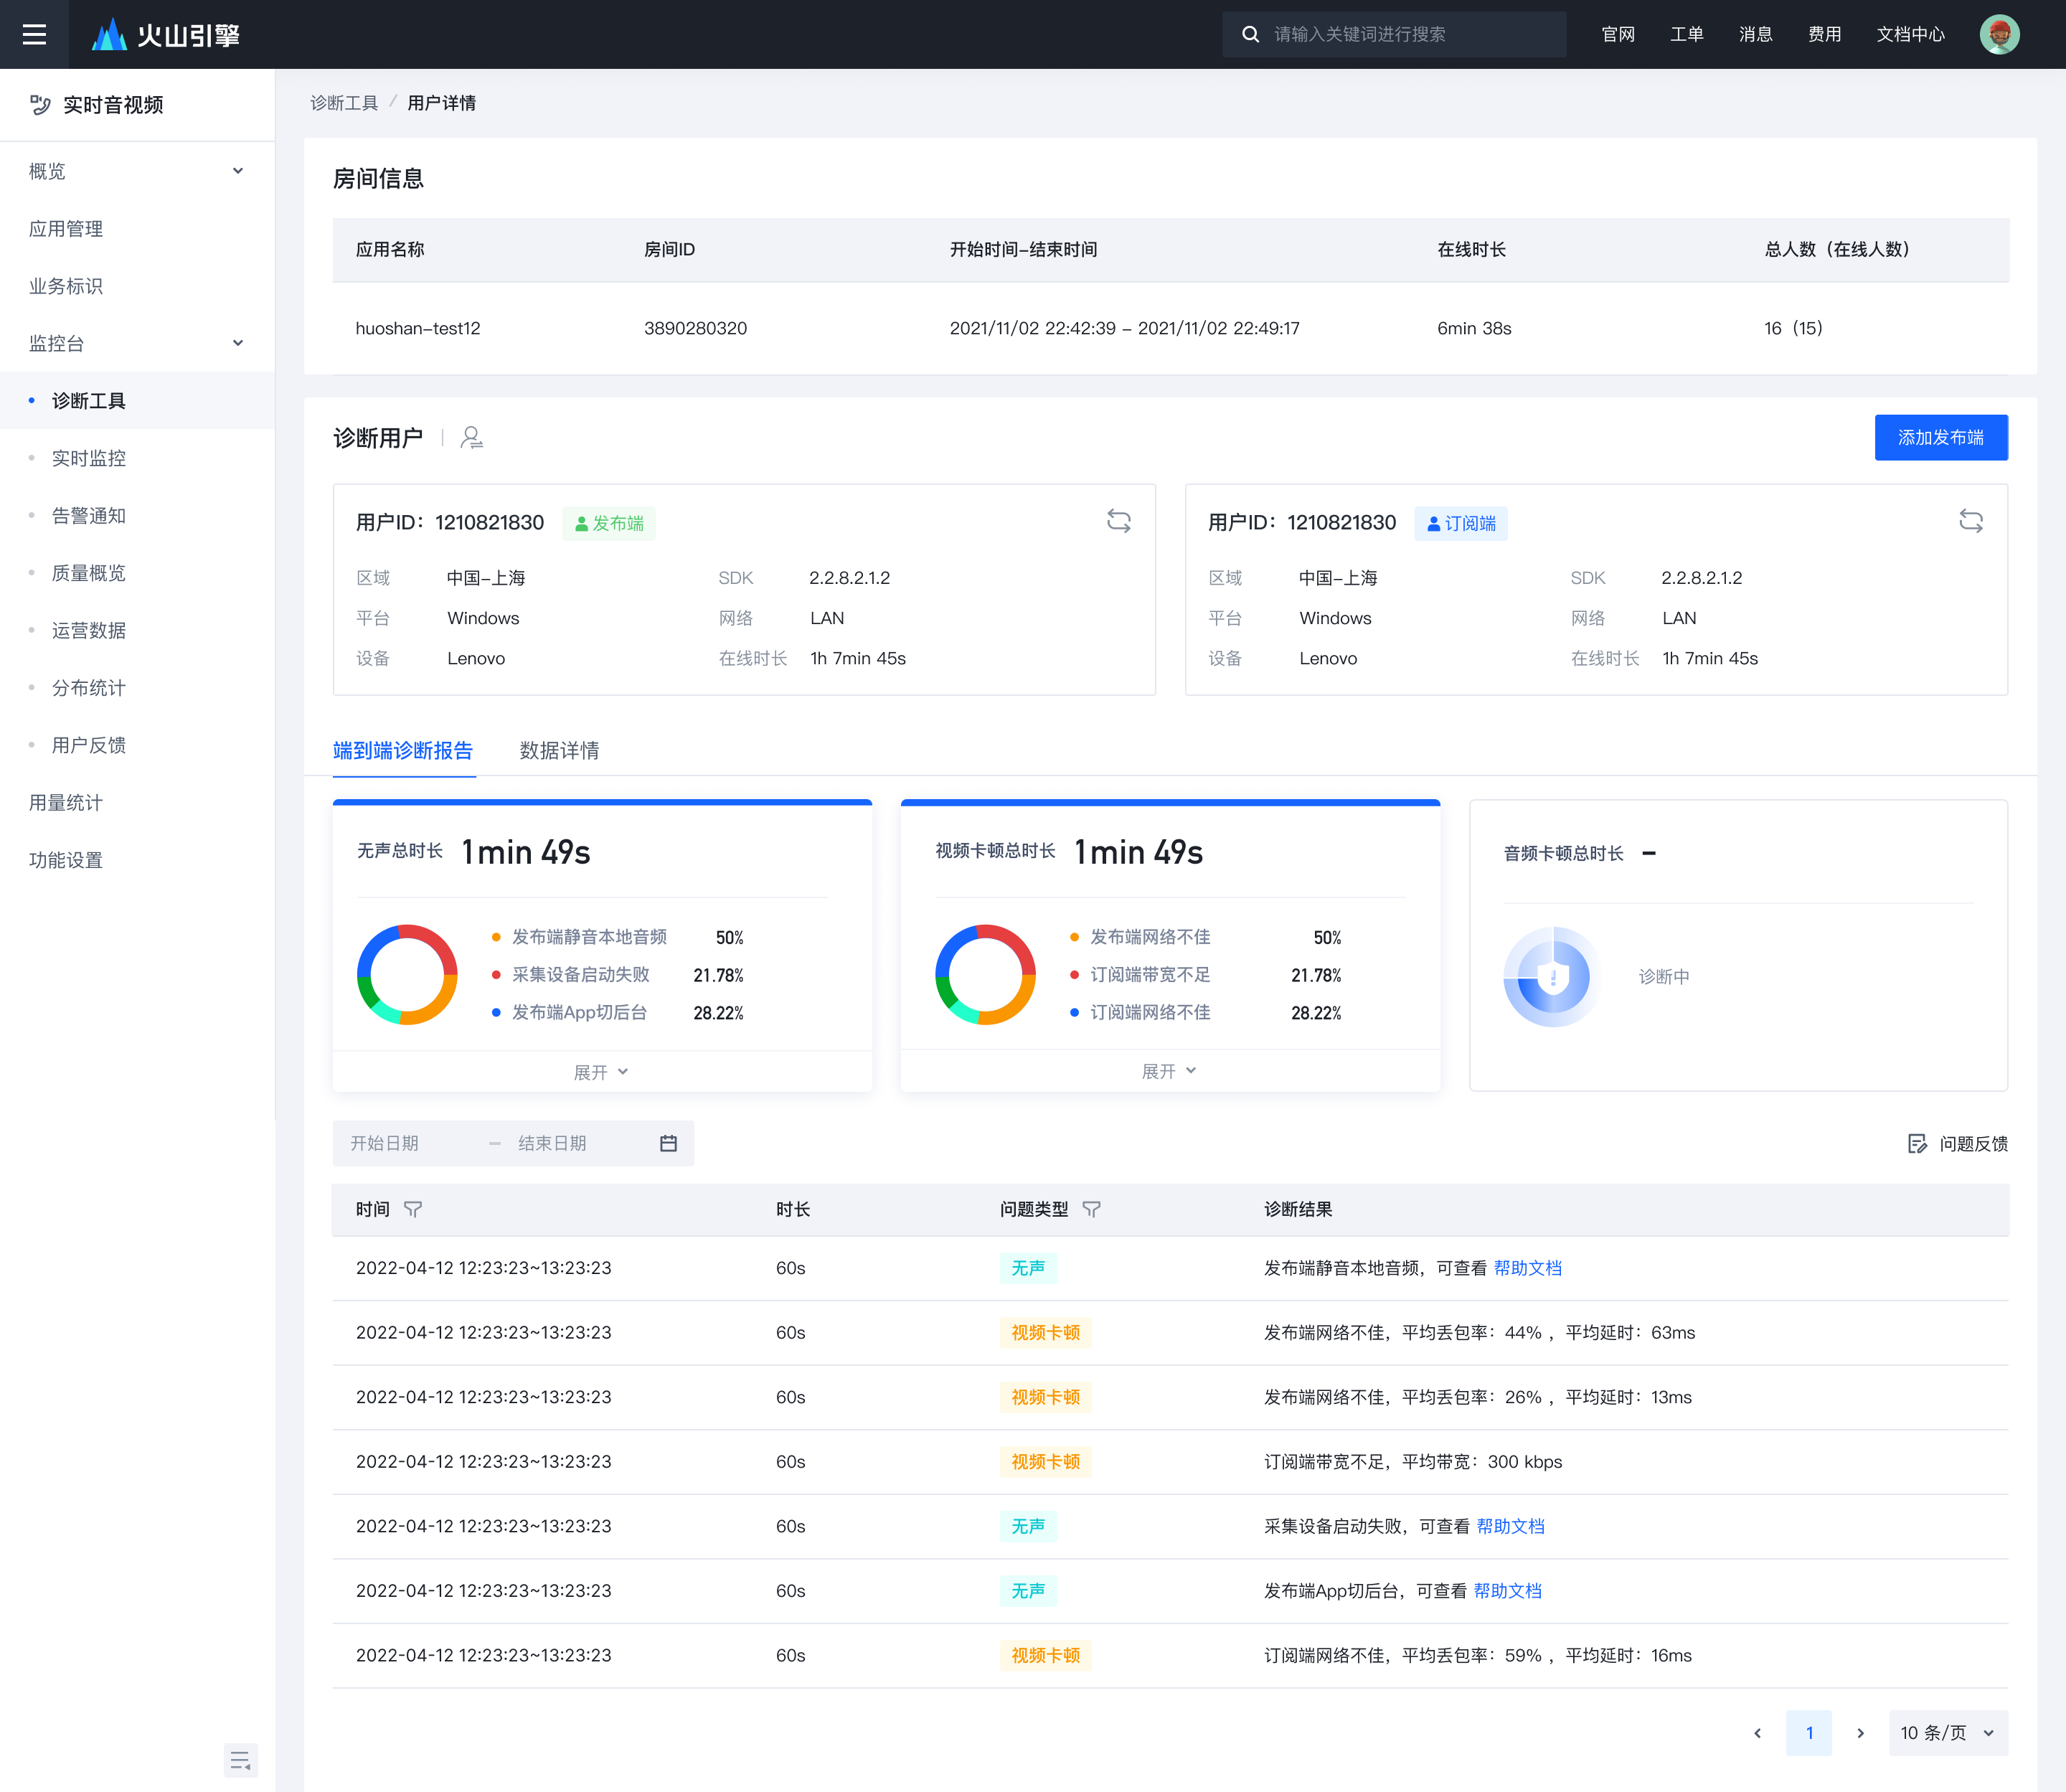Click the search magnifier icon
2066x1792 pixels.
(1250, 34)
